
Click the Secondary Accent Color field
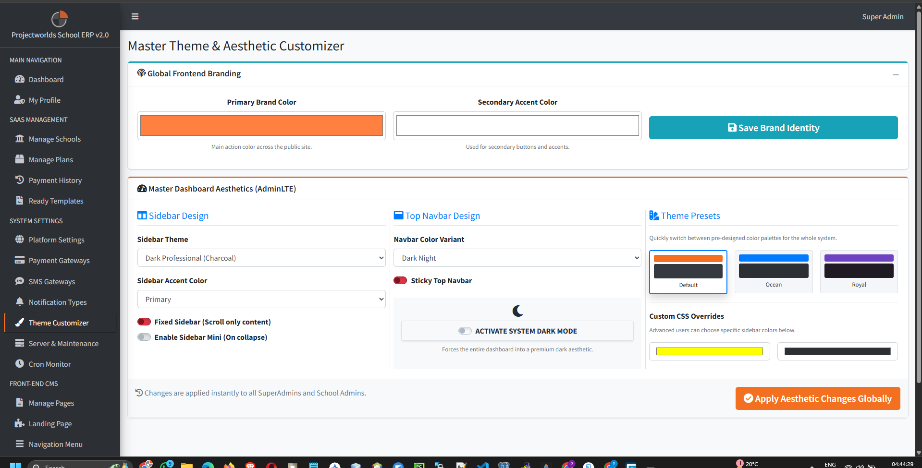[x=517, y=125]
